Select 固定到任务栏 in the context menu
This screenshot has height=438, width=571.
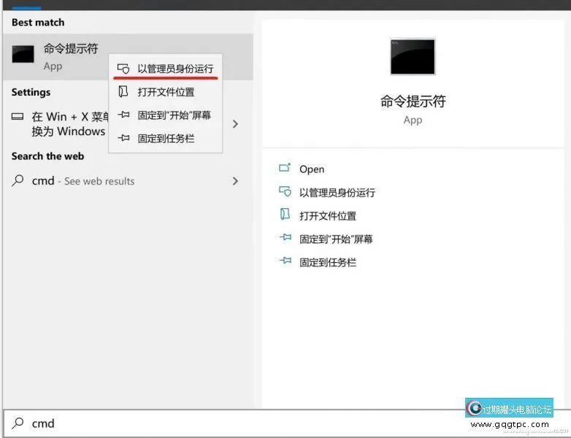pos(166,139)
